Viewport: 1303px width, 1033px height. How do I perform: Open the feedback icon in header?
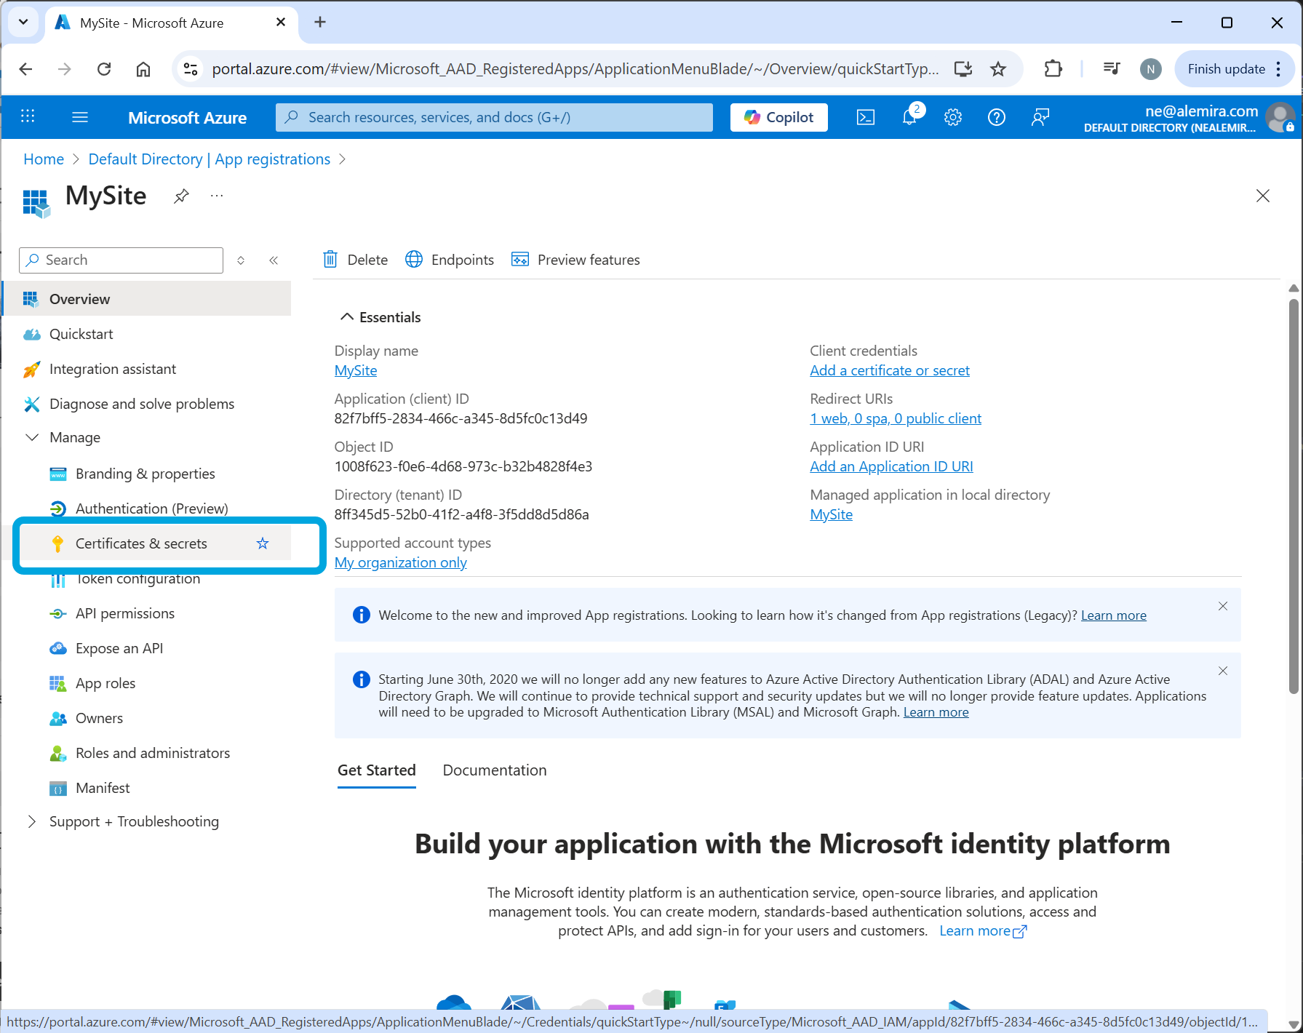point(1040,117)
